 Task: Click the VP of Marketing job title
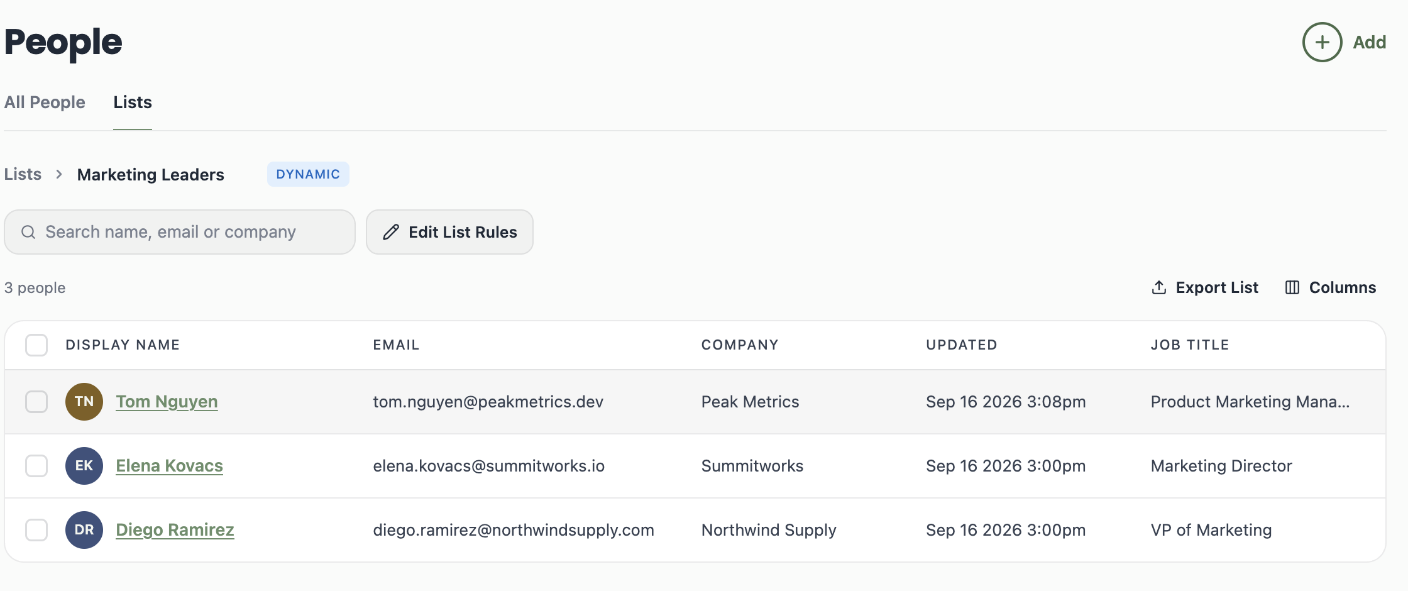[x=1211, y=530]
